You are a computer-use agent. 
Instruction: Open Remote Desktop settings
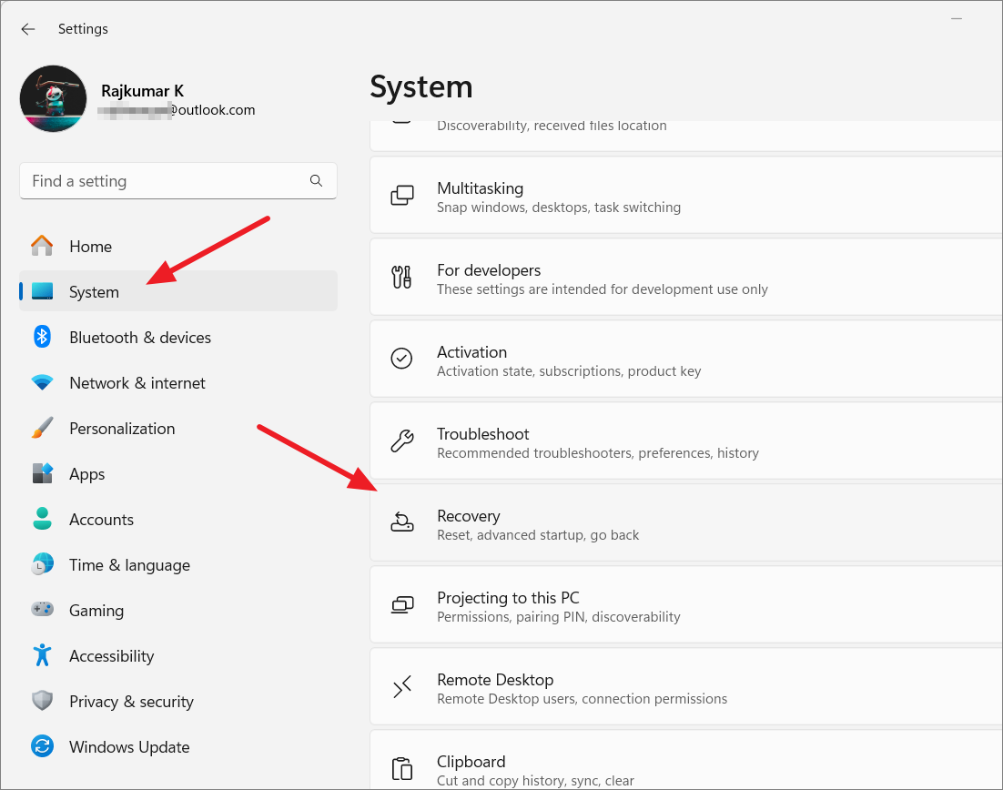tap(637, 686)
